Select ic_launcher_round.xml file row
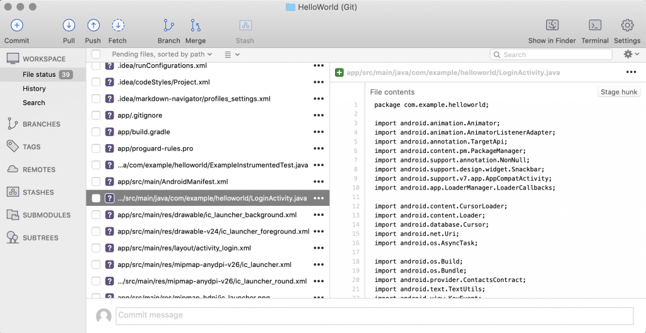Image resolution: width=646 pixels, height=333 pixels. (x=208, y=281)
